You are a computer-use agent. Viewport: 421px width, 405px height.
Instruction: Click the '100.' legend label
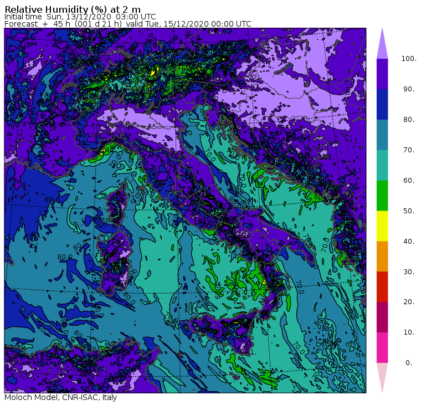409,59
